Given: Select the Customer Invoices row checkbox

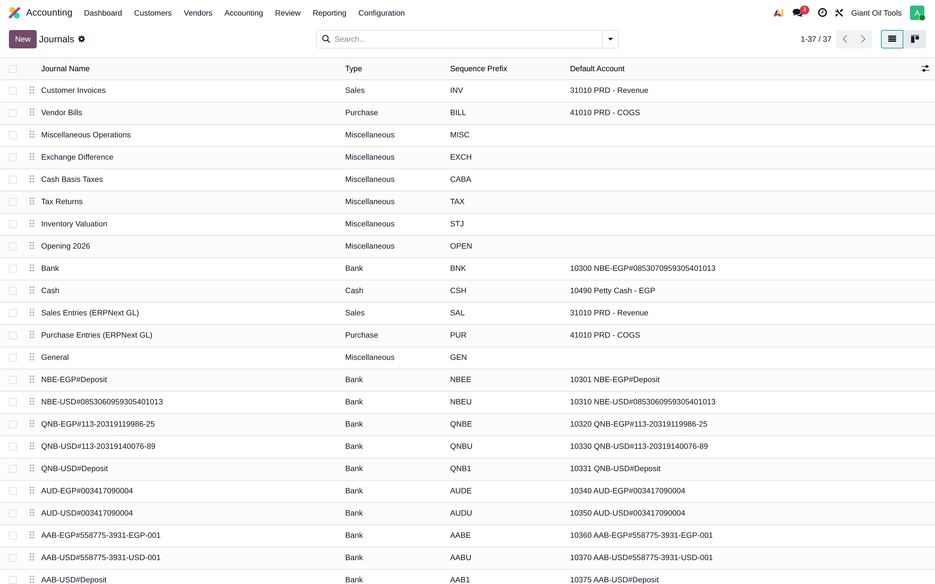Looking at the screenshot, I should [13, 90].
